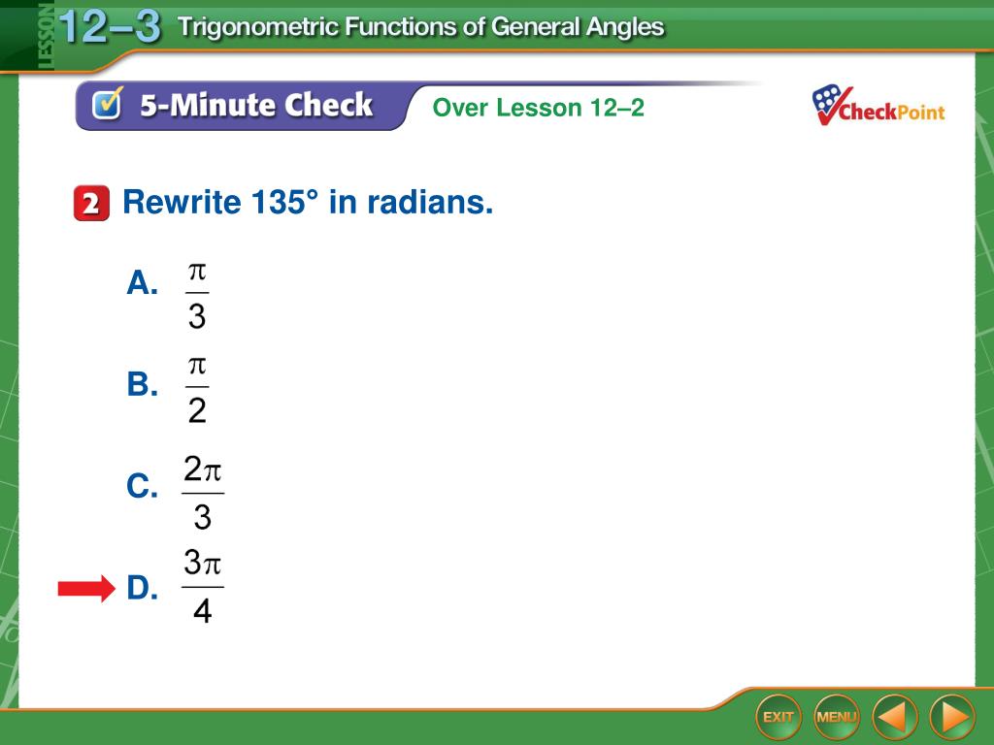Image resolution: width=994 pixels, height=745 pixels.
Task: Click the CheckPoint logo
Action: pos(878,106)
